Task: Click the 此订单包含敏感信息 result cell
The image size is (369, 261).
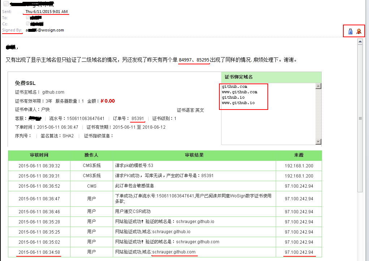Action: (x=194, y=186)
